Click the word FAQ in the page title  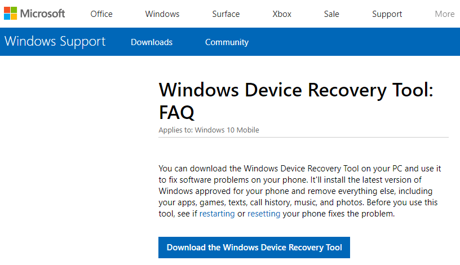(176, 112)
